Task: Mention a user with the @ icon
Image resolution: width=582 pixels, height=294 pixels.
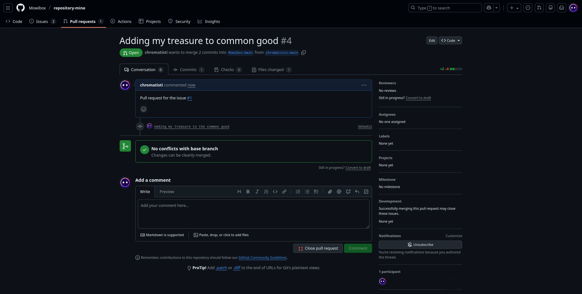Action: (339, 191)
